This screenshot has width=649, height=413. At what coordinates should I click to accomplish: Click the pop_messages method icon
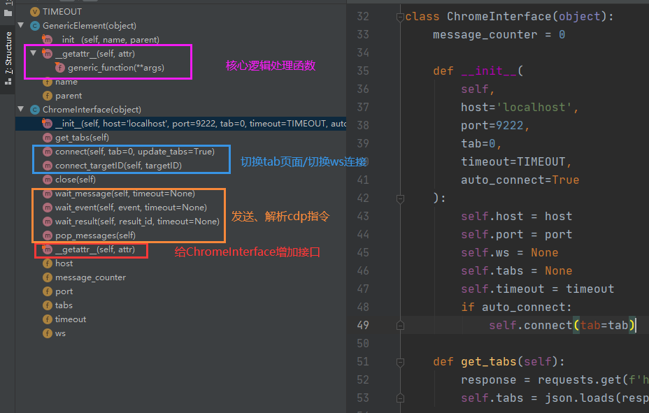(x=48, y=236)
